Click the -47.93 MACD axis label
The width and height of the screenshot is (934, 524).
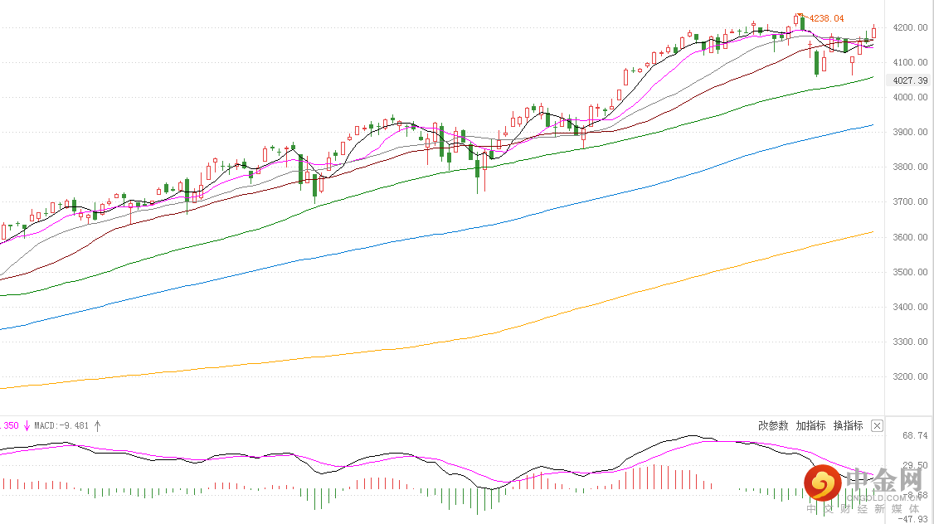coord(914,519)
